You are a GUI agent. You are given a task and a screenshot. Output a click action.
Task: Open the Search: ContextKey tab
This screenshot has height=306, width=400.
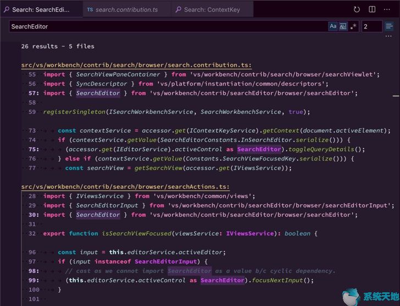click(212, 10)
